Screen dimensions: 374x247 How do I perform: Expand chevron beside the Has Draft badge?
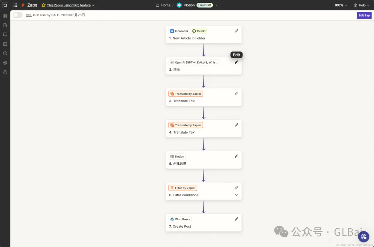coord(216,5)
